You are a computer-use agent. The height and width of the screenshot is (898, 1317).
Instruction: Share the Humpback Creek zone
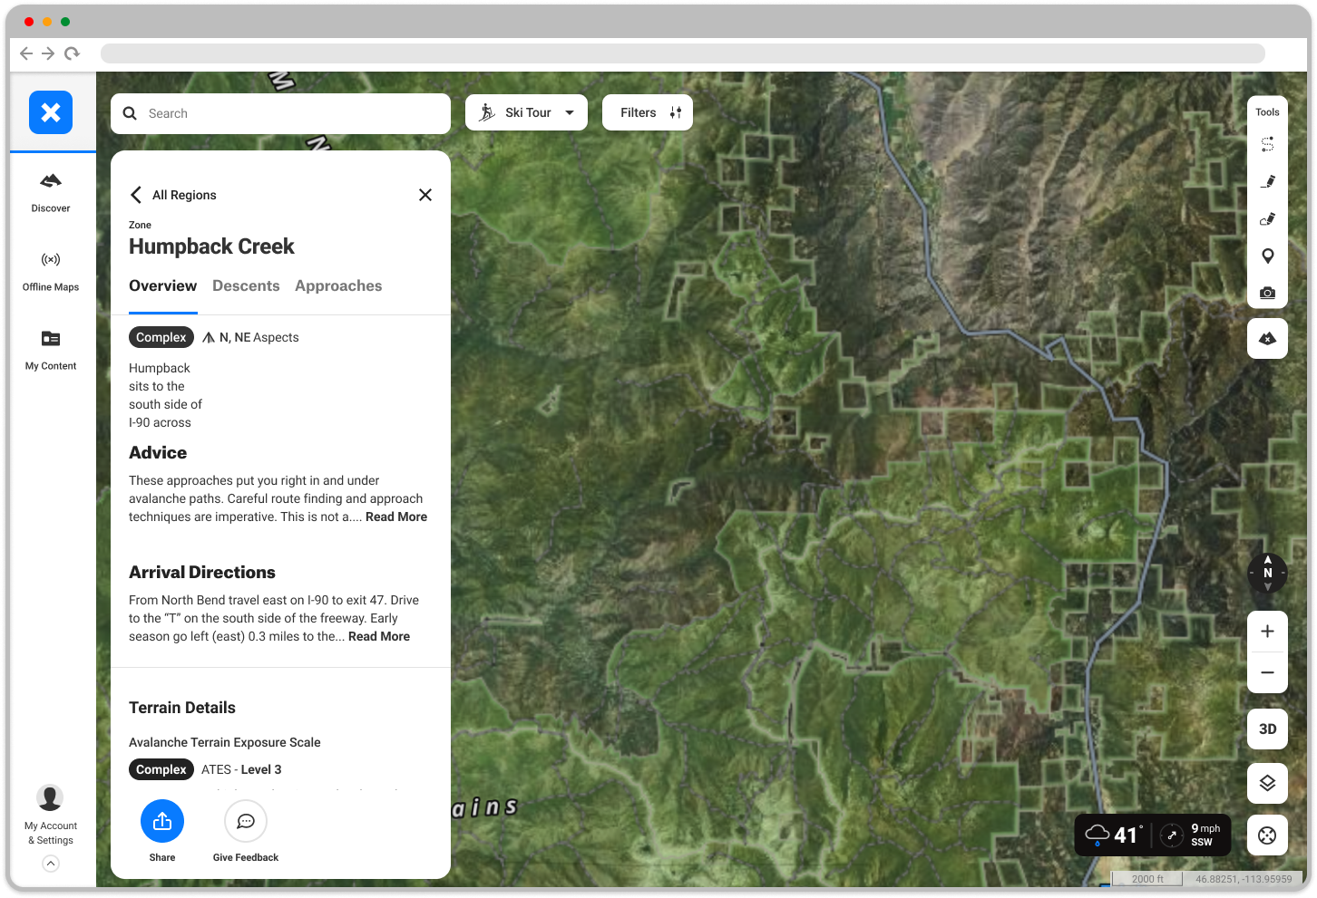(x=162, y=821)
